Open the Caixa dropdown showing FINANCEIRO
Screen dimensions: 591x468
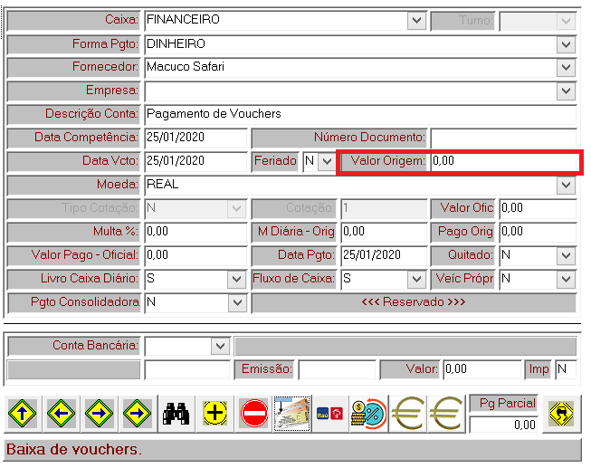(416, 20)
